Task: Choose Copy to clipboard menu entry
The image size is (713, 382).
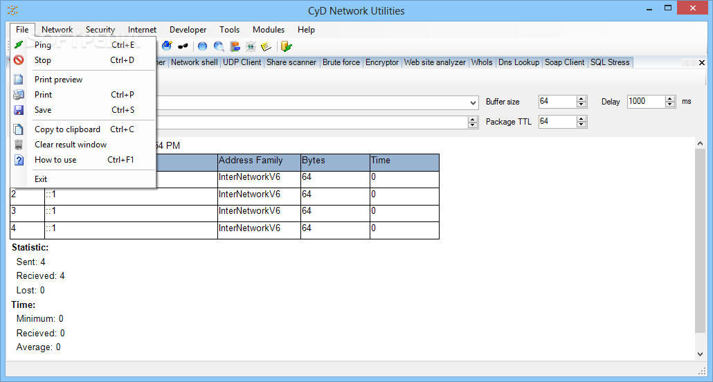Action: coord(83,129)
